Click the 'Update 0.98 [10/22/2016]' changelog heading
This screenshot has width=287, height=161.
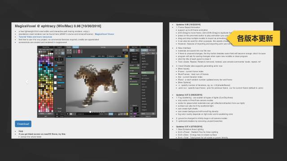[188, 25]
